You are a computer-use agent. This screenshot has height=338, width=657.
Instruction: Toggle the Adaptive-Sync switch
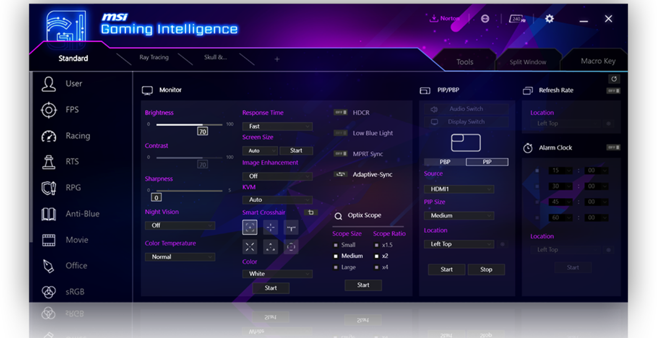tap(340, 174)
